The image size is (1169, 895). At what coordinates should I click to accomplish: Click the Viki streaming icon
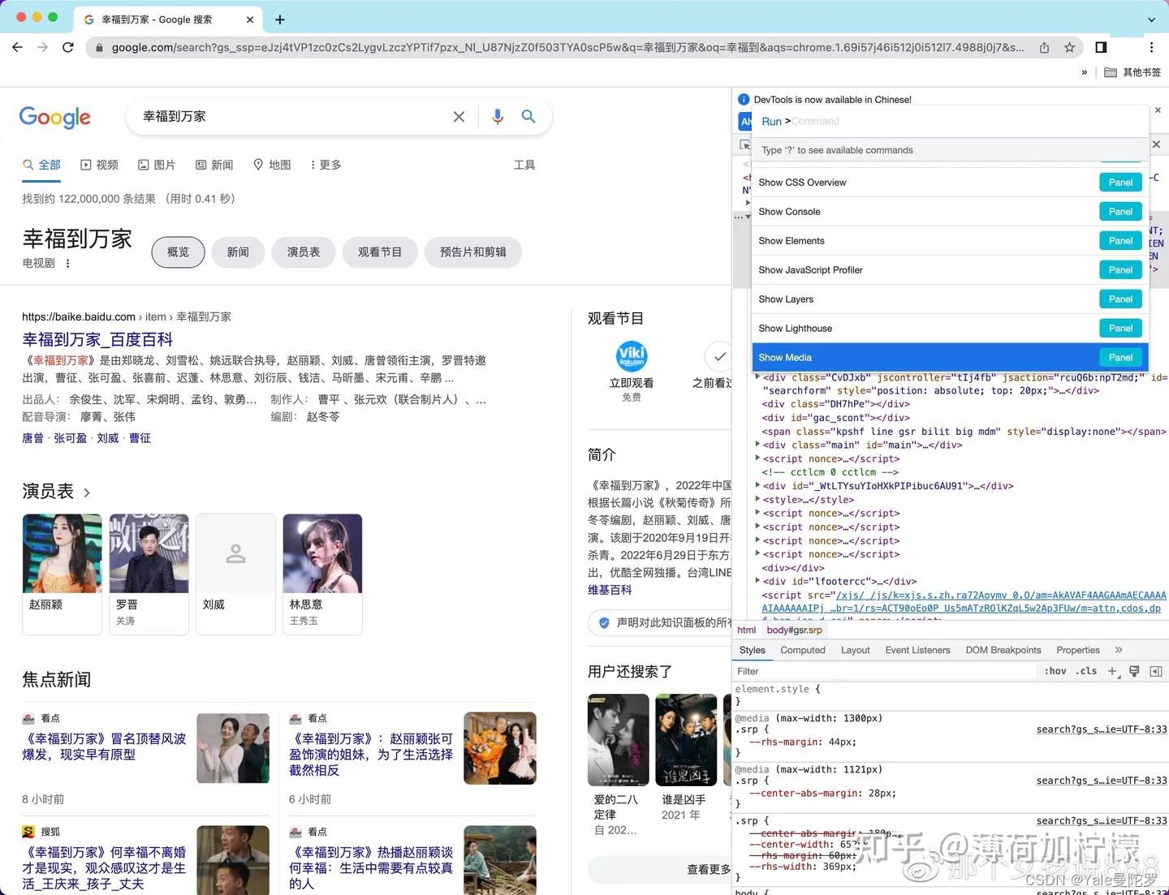click(632, 356)
